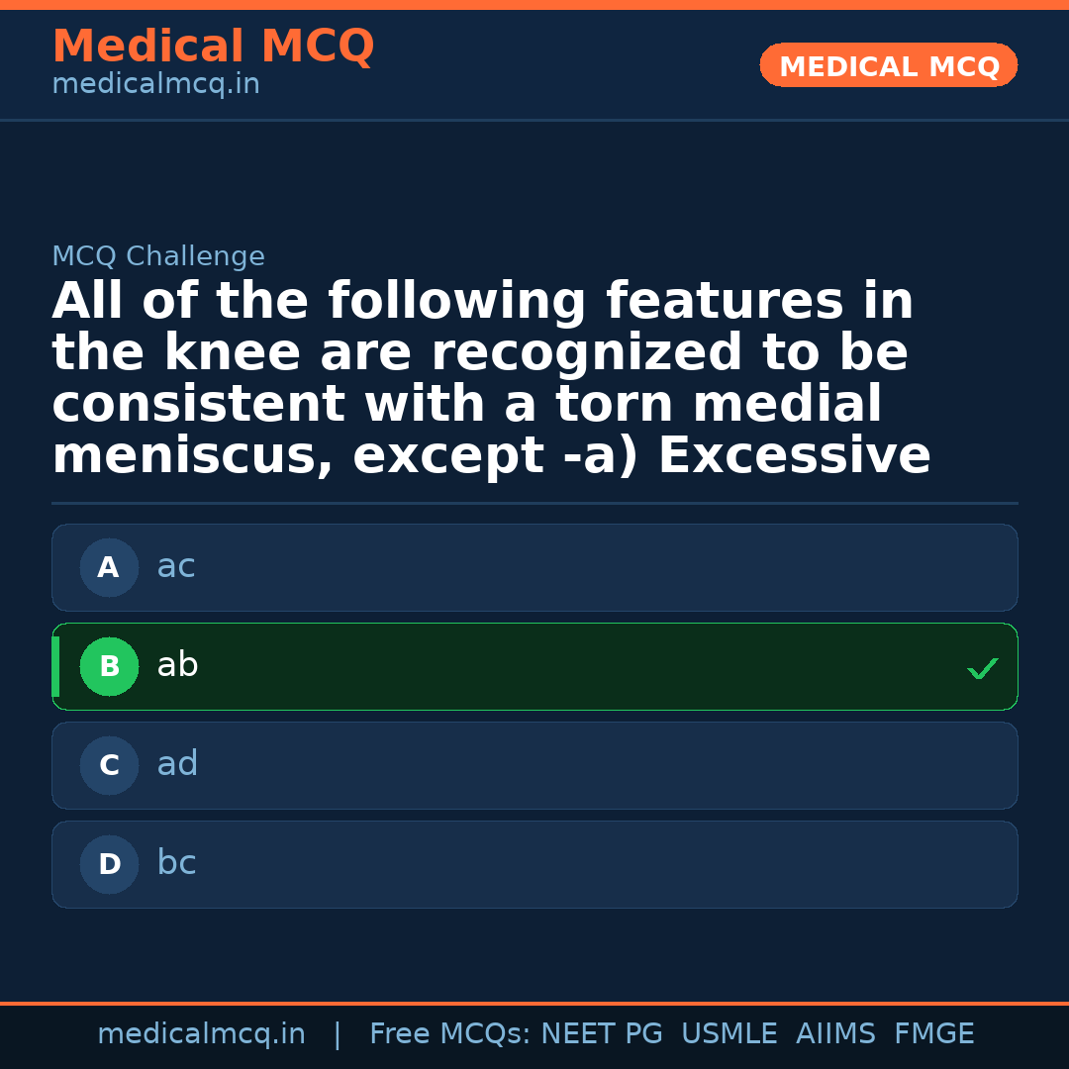The image size is (1069, 1069).
Task: Select the highlighted answer option ab
Action: point(534,666)
